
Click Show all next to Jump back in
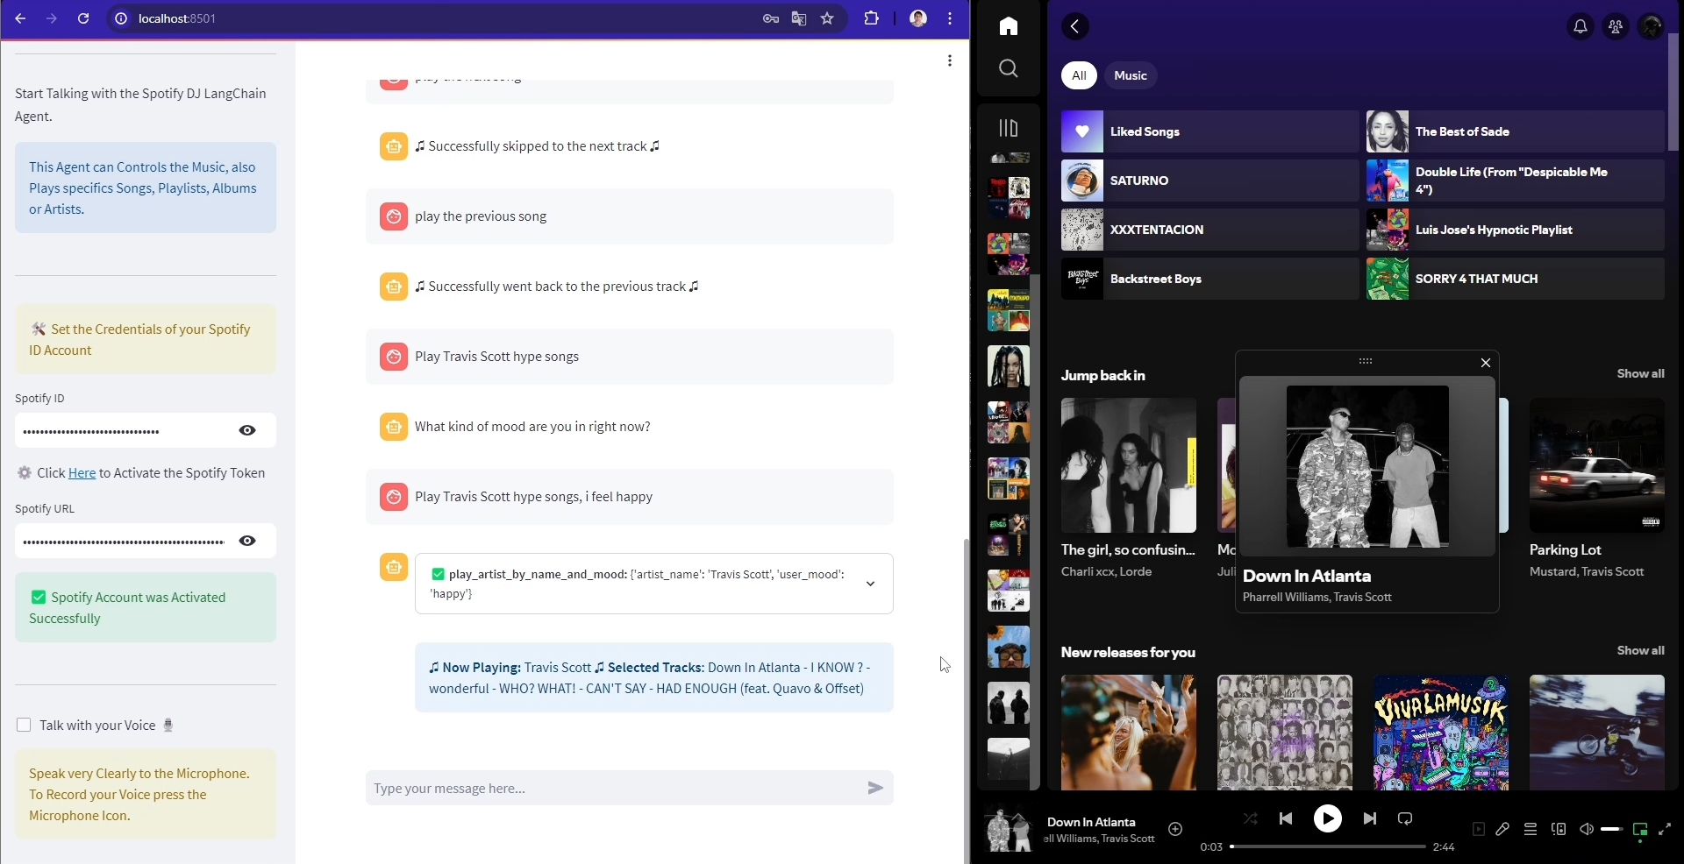[1640, 373]
